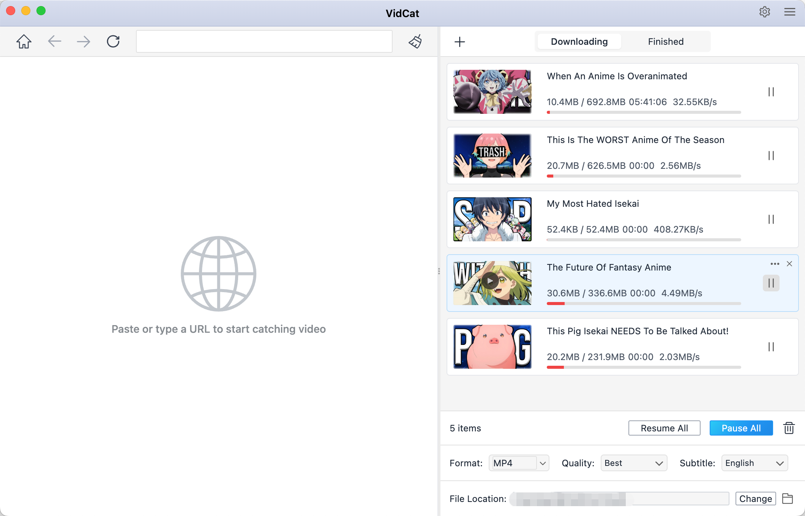This screenshot has height=516, width=805.
Task: Open the download folder icon
Action: [x=788, y=499]
